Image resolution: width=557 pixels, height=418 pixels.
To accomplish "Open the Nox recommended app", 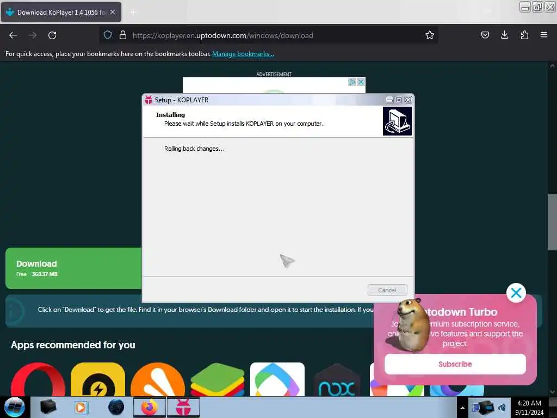I will tap(337, 379).
